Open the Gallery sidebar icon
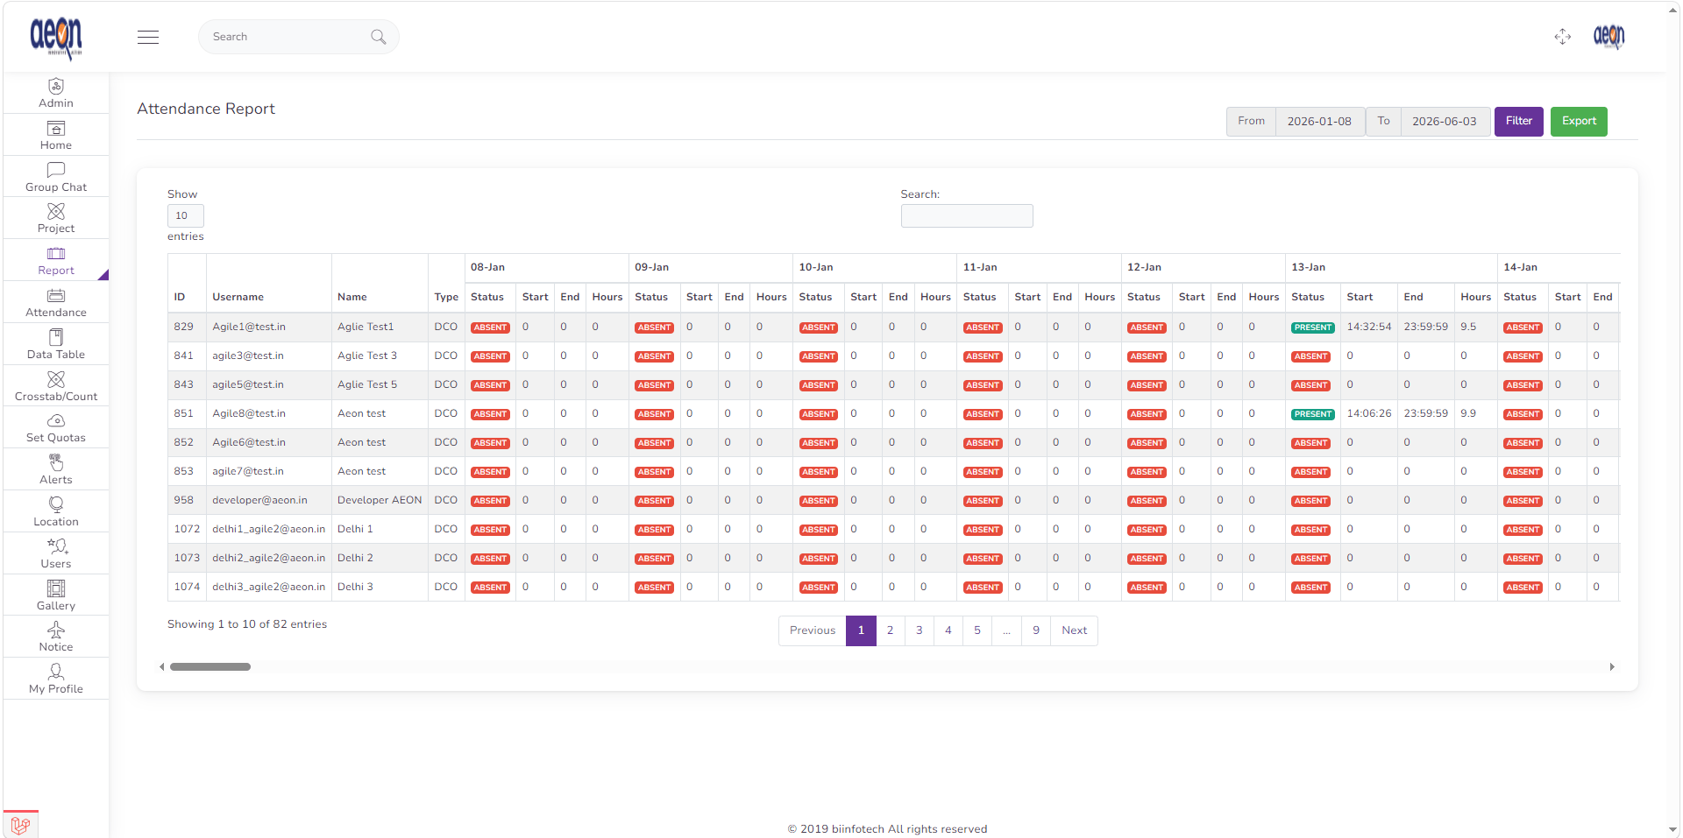Screen dimensions: 1683x838 click(56, 588)
